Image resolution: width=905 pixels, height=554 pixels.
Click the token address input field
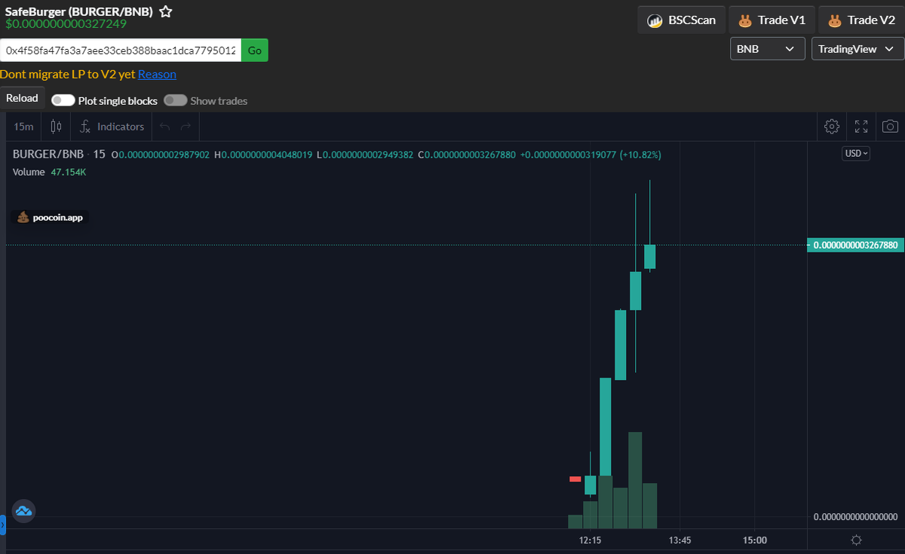[x=121, y=51]
